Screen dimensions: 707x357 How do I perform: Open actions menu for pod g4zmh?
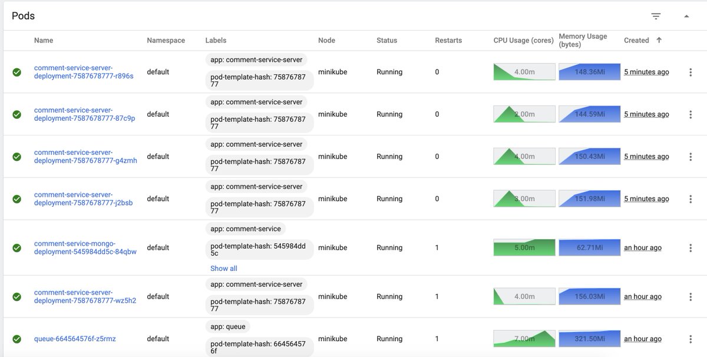click(x=691, y=157)
